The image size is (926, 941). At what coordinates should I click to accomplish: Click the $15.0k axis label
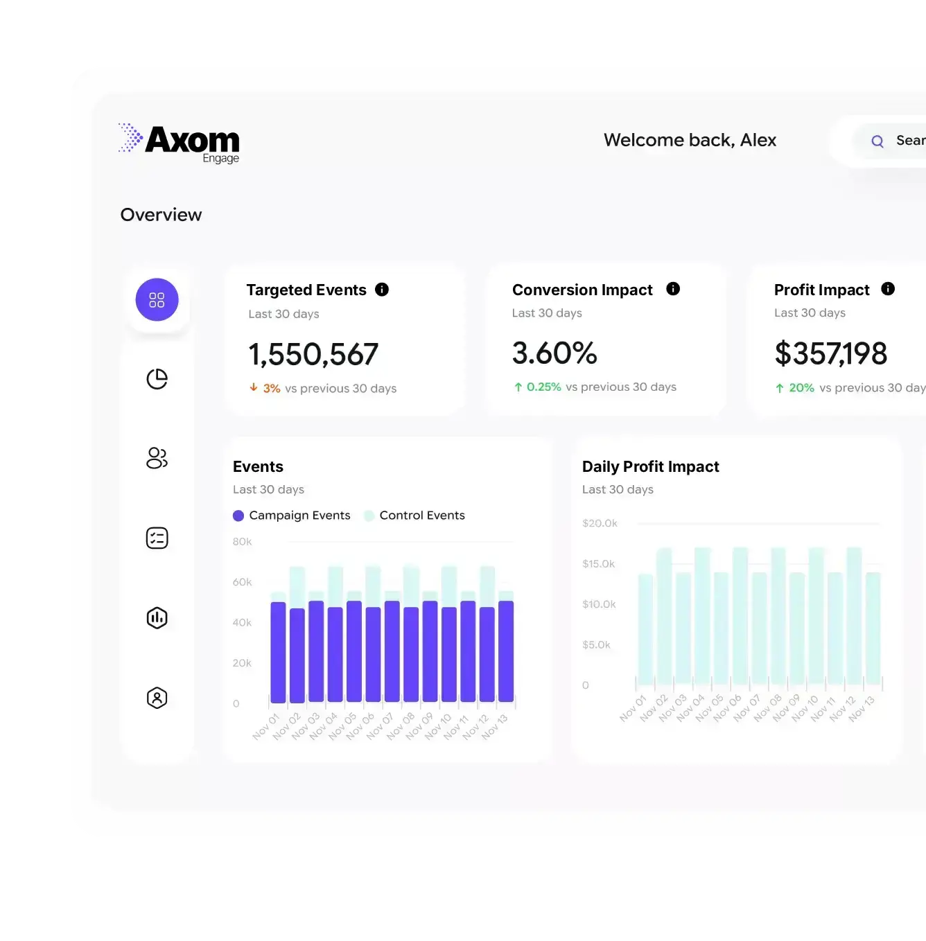click(599, 564)
